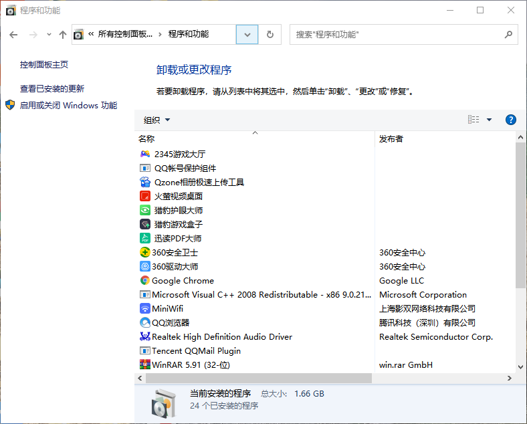527x424 pixels.
Task: Click the 迅读PDF大师 icon
Action: point(145,239)
